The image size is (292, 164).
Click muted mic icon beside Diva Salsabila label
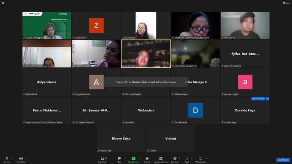[x=173, y=123]
